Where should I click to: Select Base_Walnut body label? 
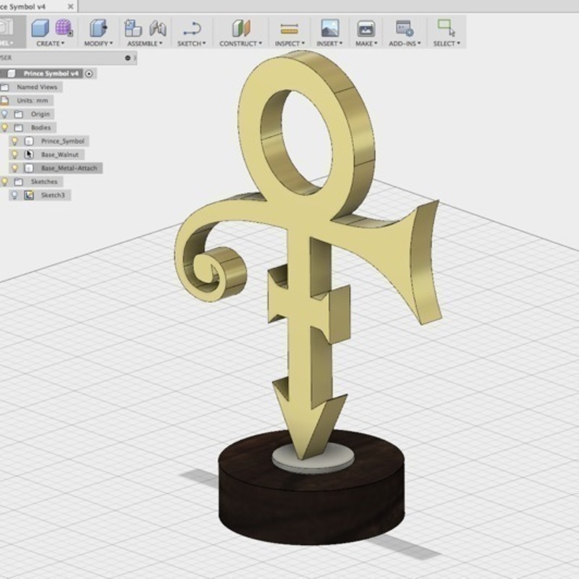[x=60, y=155]
